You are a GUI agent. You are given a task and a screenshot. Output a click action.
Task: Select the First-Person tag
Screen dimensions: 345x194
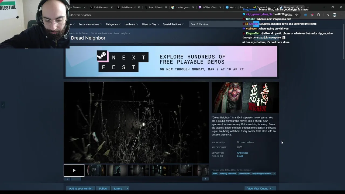(x=244, y=174)
